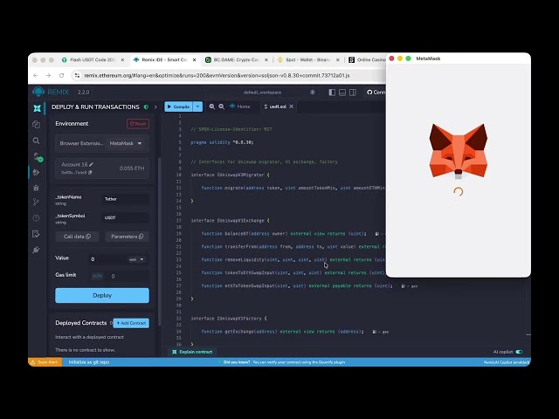Click the Parameters copy button

128,237
